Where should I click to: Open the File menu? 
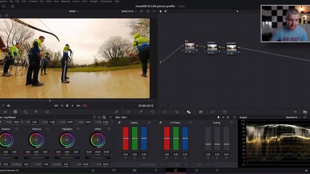click(x=11, y=1)
